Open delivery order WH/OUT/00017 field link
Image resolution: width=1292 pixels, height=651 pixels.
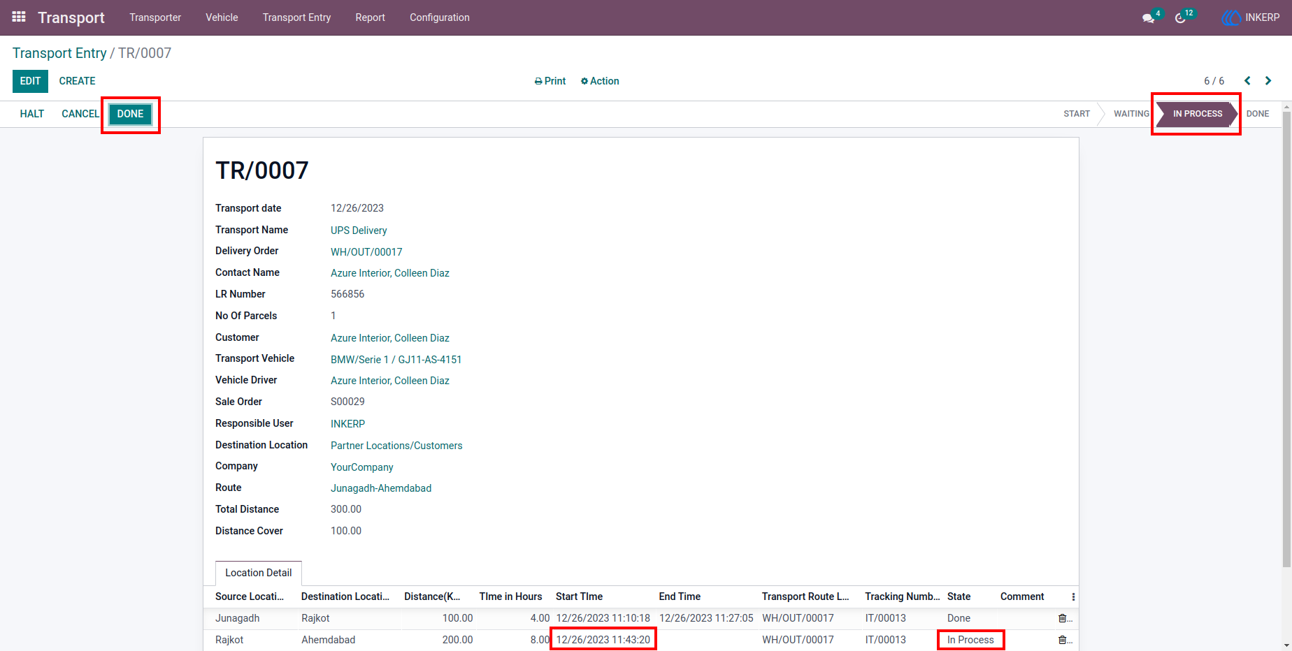(366, 252)
